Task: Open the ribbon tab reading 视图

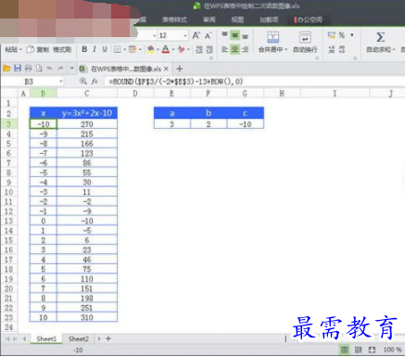Action: pyautogui.click(x=237, y=19)
